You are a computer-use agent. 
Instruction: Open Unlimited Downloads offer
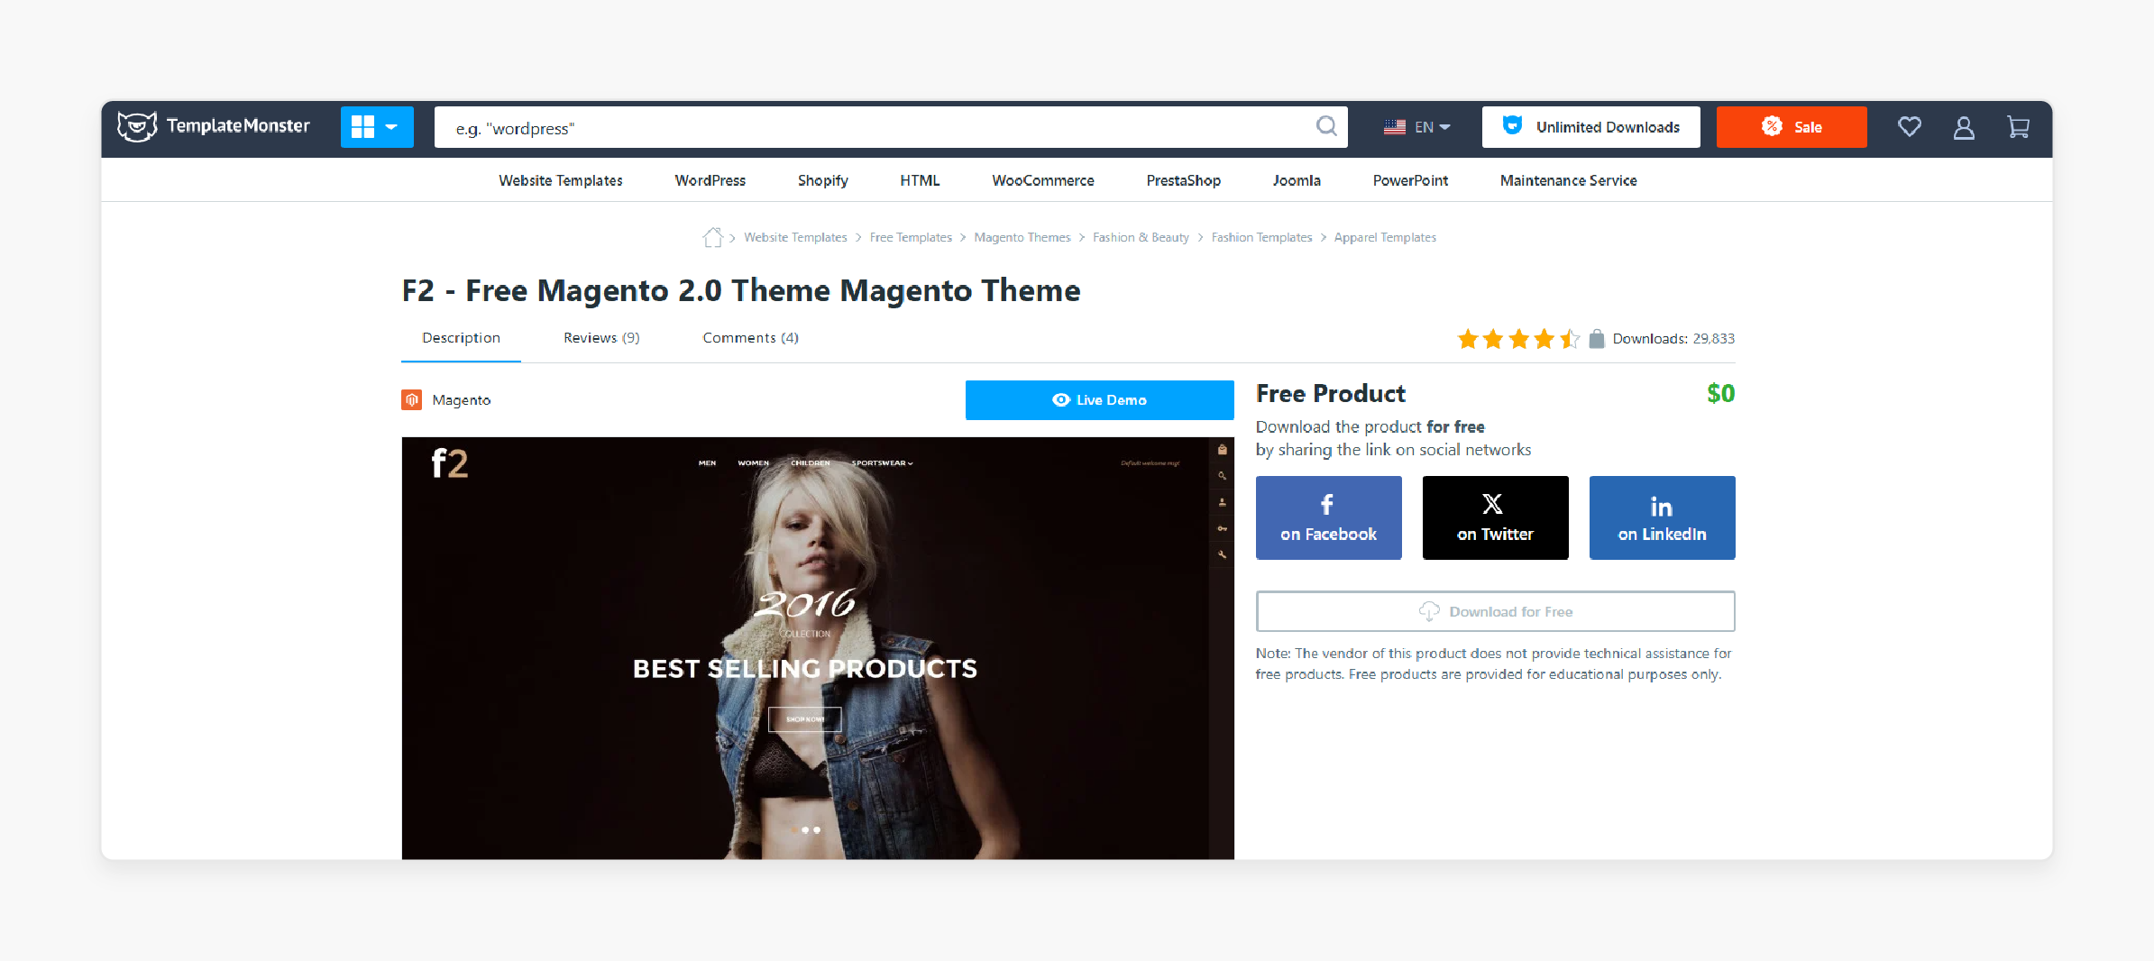pos(1591,127)
